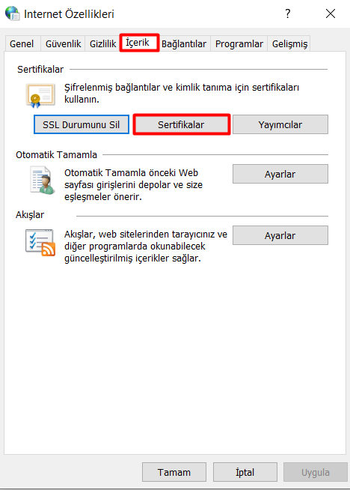Screen dimensions: 350x490
Task: Click the certificate icon under Sertifikalar
Action: 40,95
